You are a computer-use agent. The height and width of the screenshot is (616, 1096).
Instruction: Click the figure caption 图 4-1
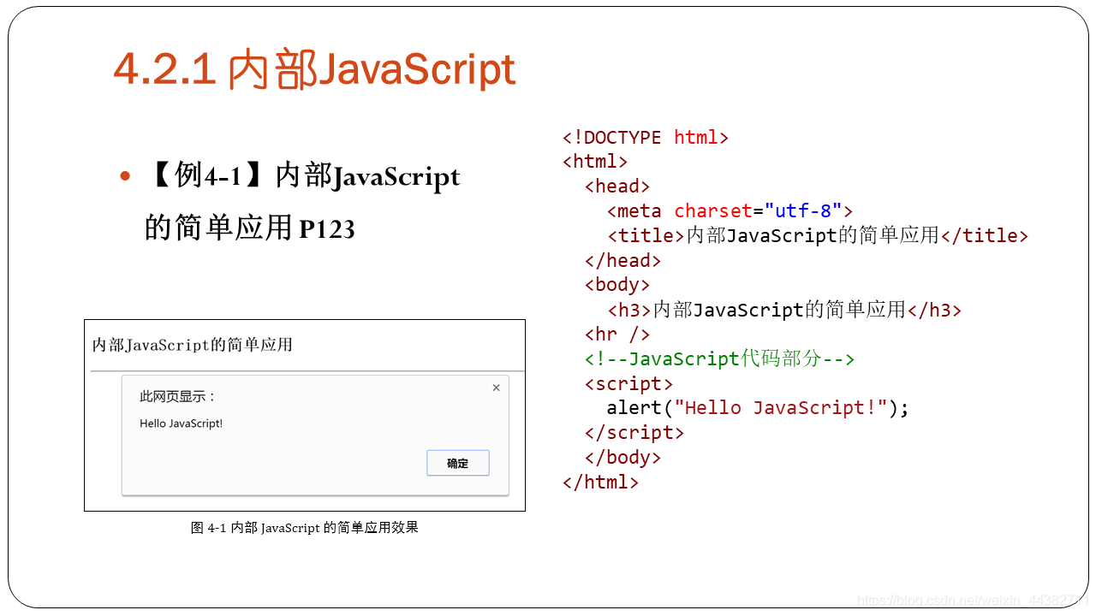pos(305,528)
